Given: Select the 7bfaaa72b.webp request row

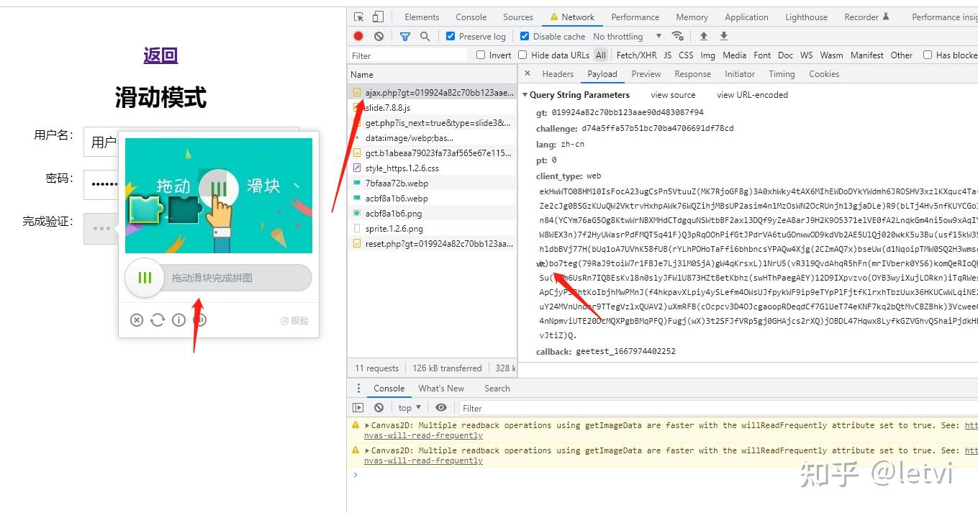Looking at the screenshot, I should click(432, 183).
